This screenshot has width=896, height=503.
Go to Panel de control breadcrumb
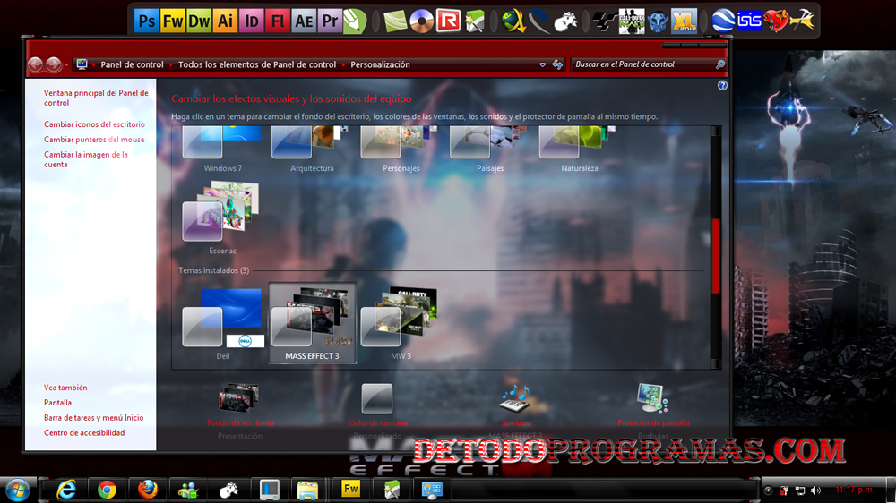(x=132, y=64)
